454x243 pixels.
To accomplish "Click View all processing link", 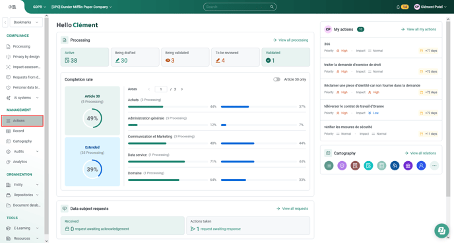I will (290, 40).
